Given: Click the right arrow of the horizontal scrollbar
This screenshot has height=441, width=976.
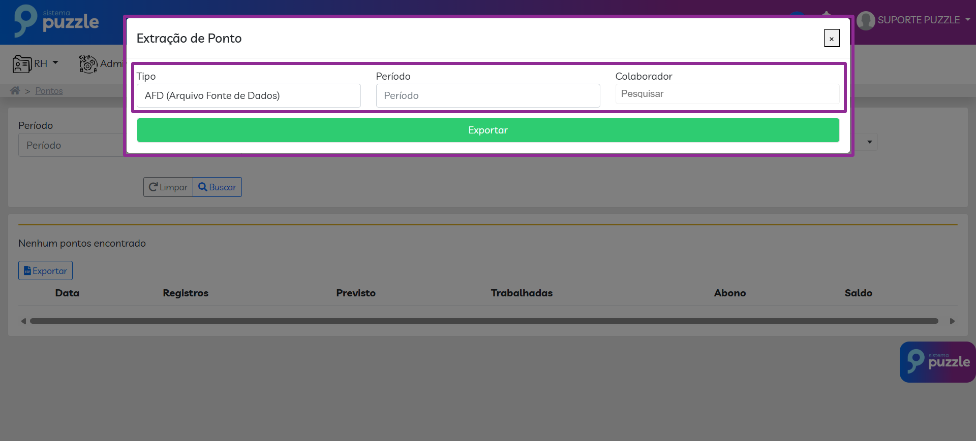Looking at the screenshot, I should tap(952, 321).
